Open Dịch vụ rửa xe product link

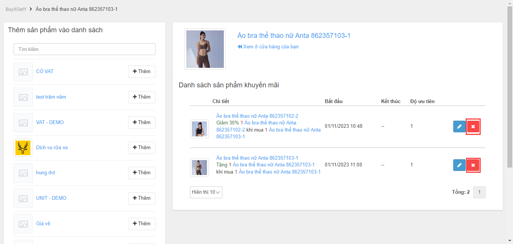click(x=52, y=147)
